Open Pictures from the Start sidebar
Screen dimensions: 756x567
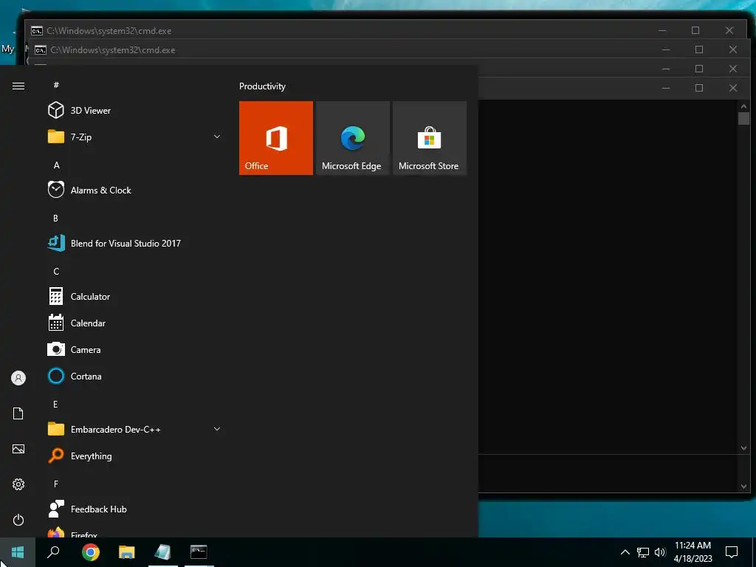pos(18,449)
